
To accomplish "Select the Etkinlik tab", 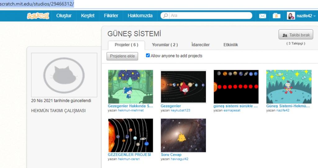I will (230, 45).
